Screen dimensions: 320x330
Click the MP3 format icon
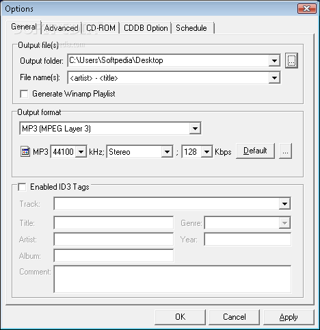click(x=25, y=151)
